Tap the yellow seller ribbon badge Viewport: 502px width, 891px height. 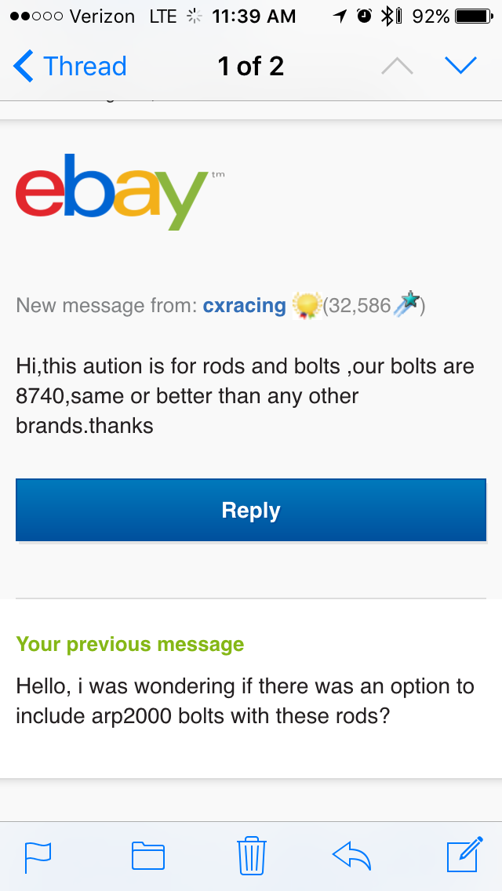[x=307, y=305]
